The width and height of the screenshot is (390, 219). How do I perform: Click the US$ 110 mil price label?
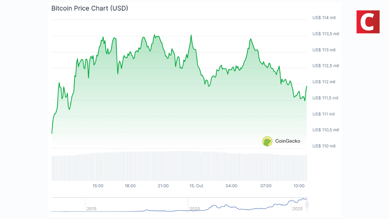324,146
